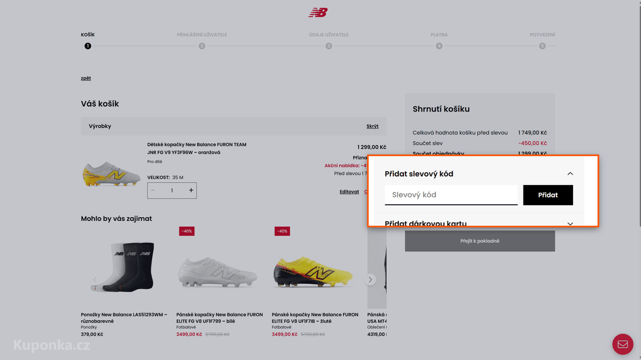Select step 4 Platba
641x360 pixels.
pos(439,46)
